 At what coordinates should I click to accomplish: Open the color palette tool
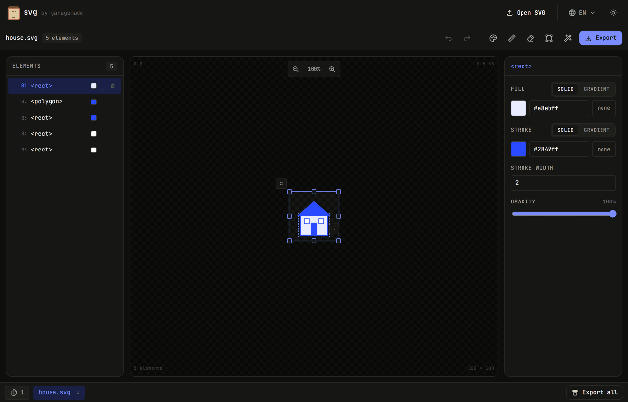[x=493, y=38]
